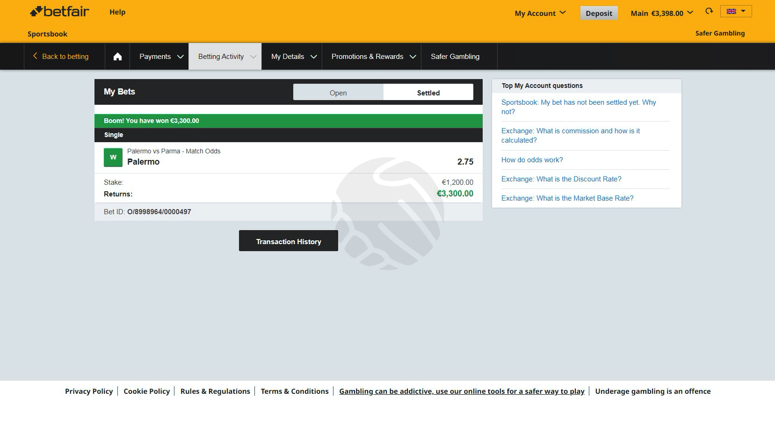The height and width of the screenshot is (427, 775).
Task: Click 'Palermo vs Parma - Match Odds' text
Action: 174,151
